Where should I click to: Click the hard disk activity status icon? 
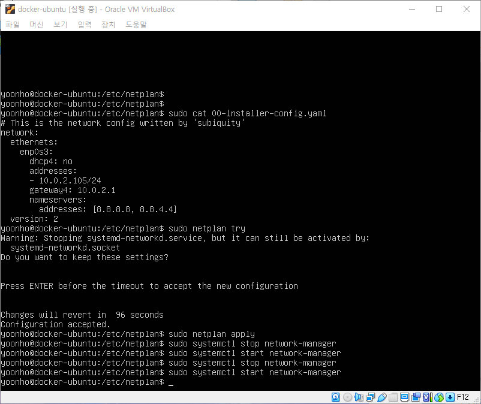pos(336,397)
